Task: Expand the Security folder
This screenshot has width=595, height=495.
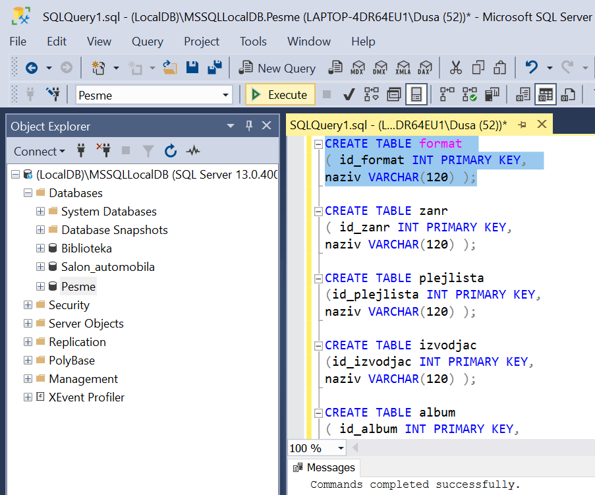Action: [x=28, y=305]
